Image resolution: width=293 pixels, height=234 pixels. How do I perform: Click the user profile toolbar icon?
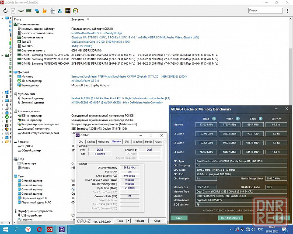tap(60, 10)
